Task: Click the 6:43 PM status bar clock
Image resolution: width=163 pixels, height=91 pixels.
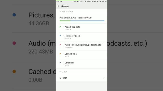Action: point(59,2)
